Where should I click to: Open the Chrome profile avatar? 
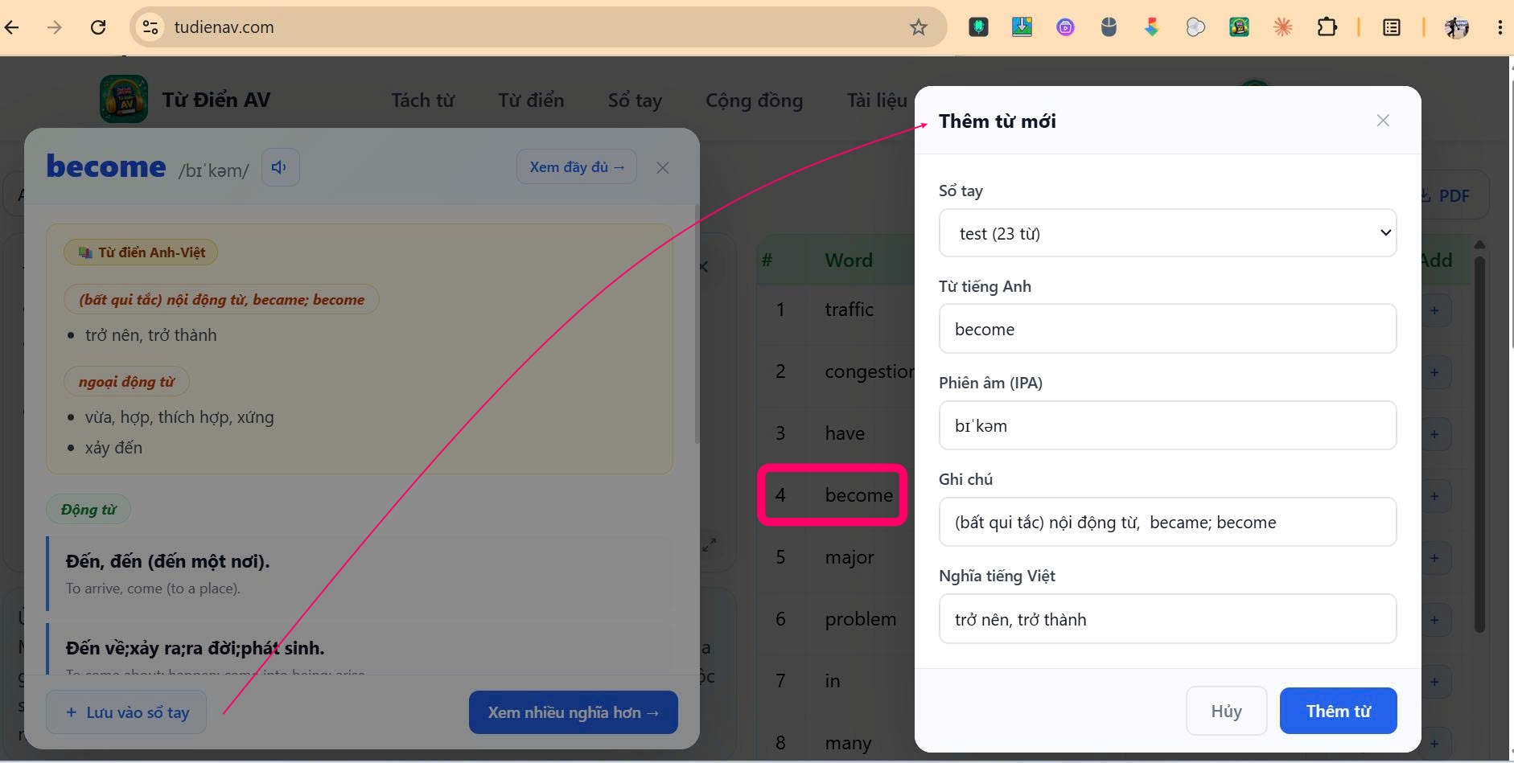1456,27
